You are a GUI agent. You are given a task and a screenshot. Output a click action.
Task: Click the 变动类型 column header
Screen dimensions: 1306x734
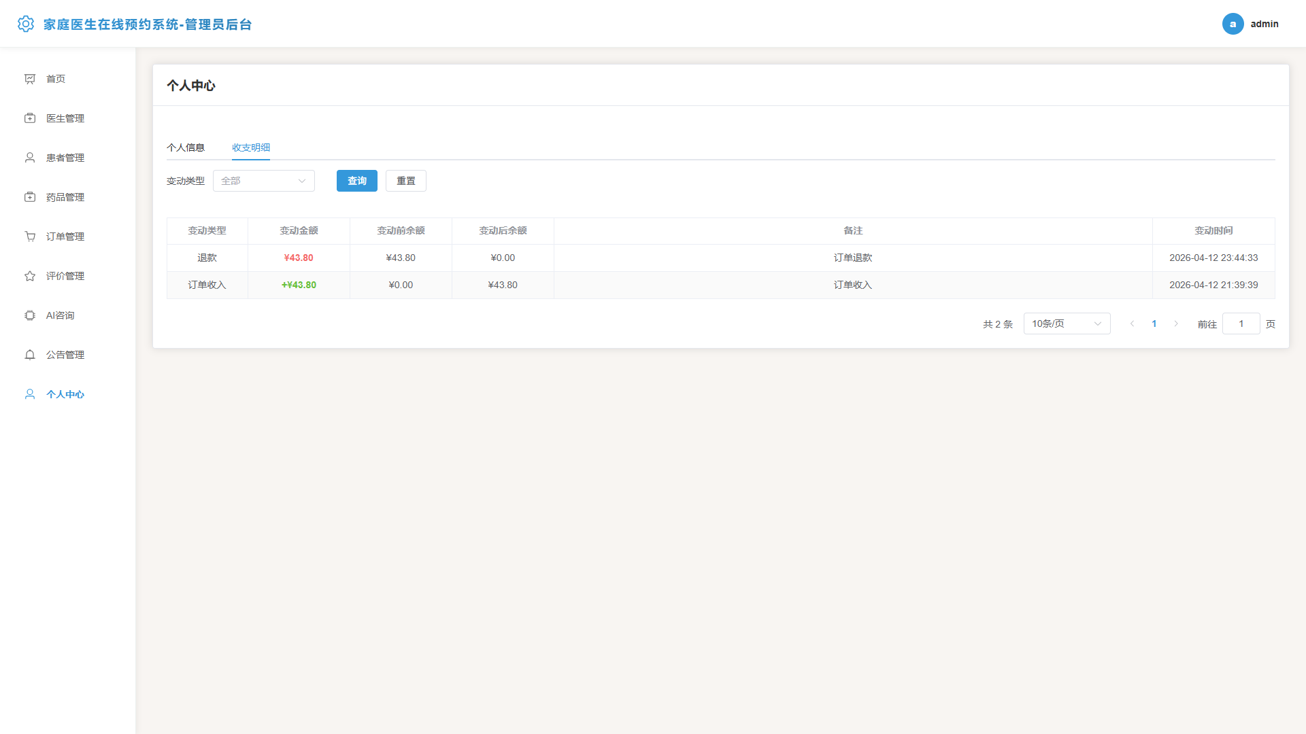(207, 231)
